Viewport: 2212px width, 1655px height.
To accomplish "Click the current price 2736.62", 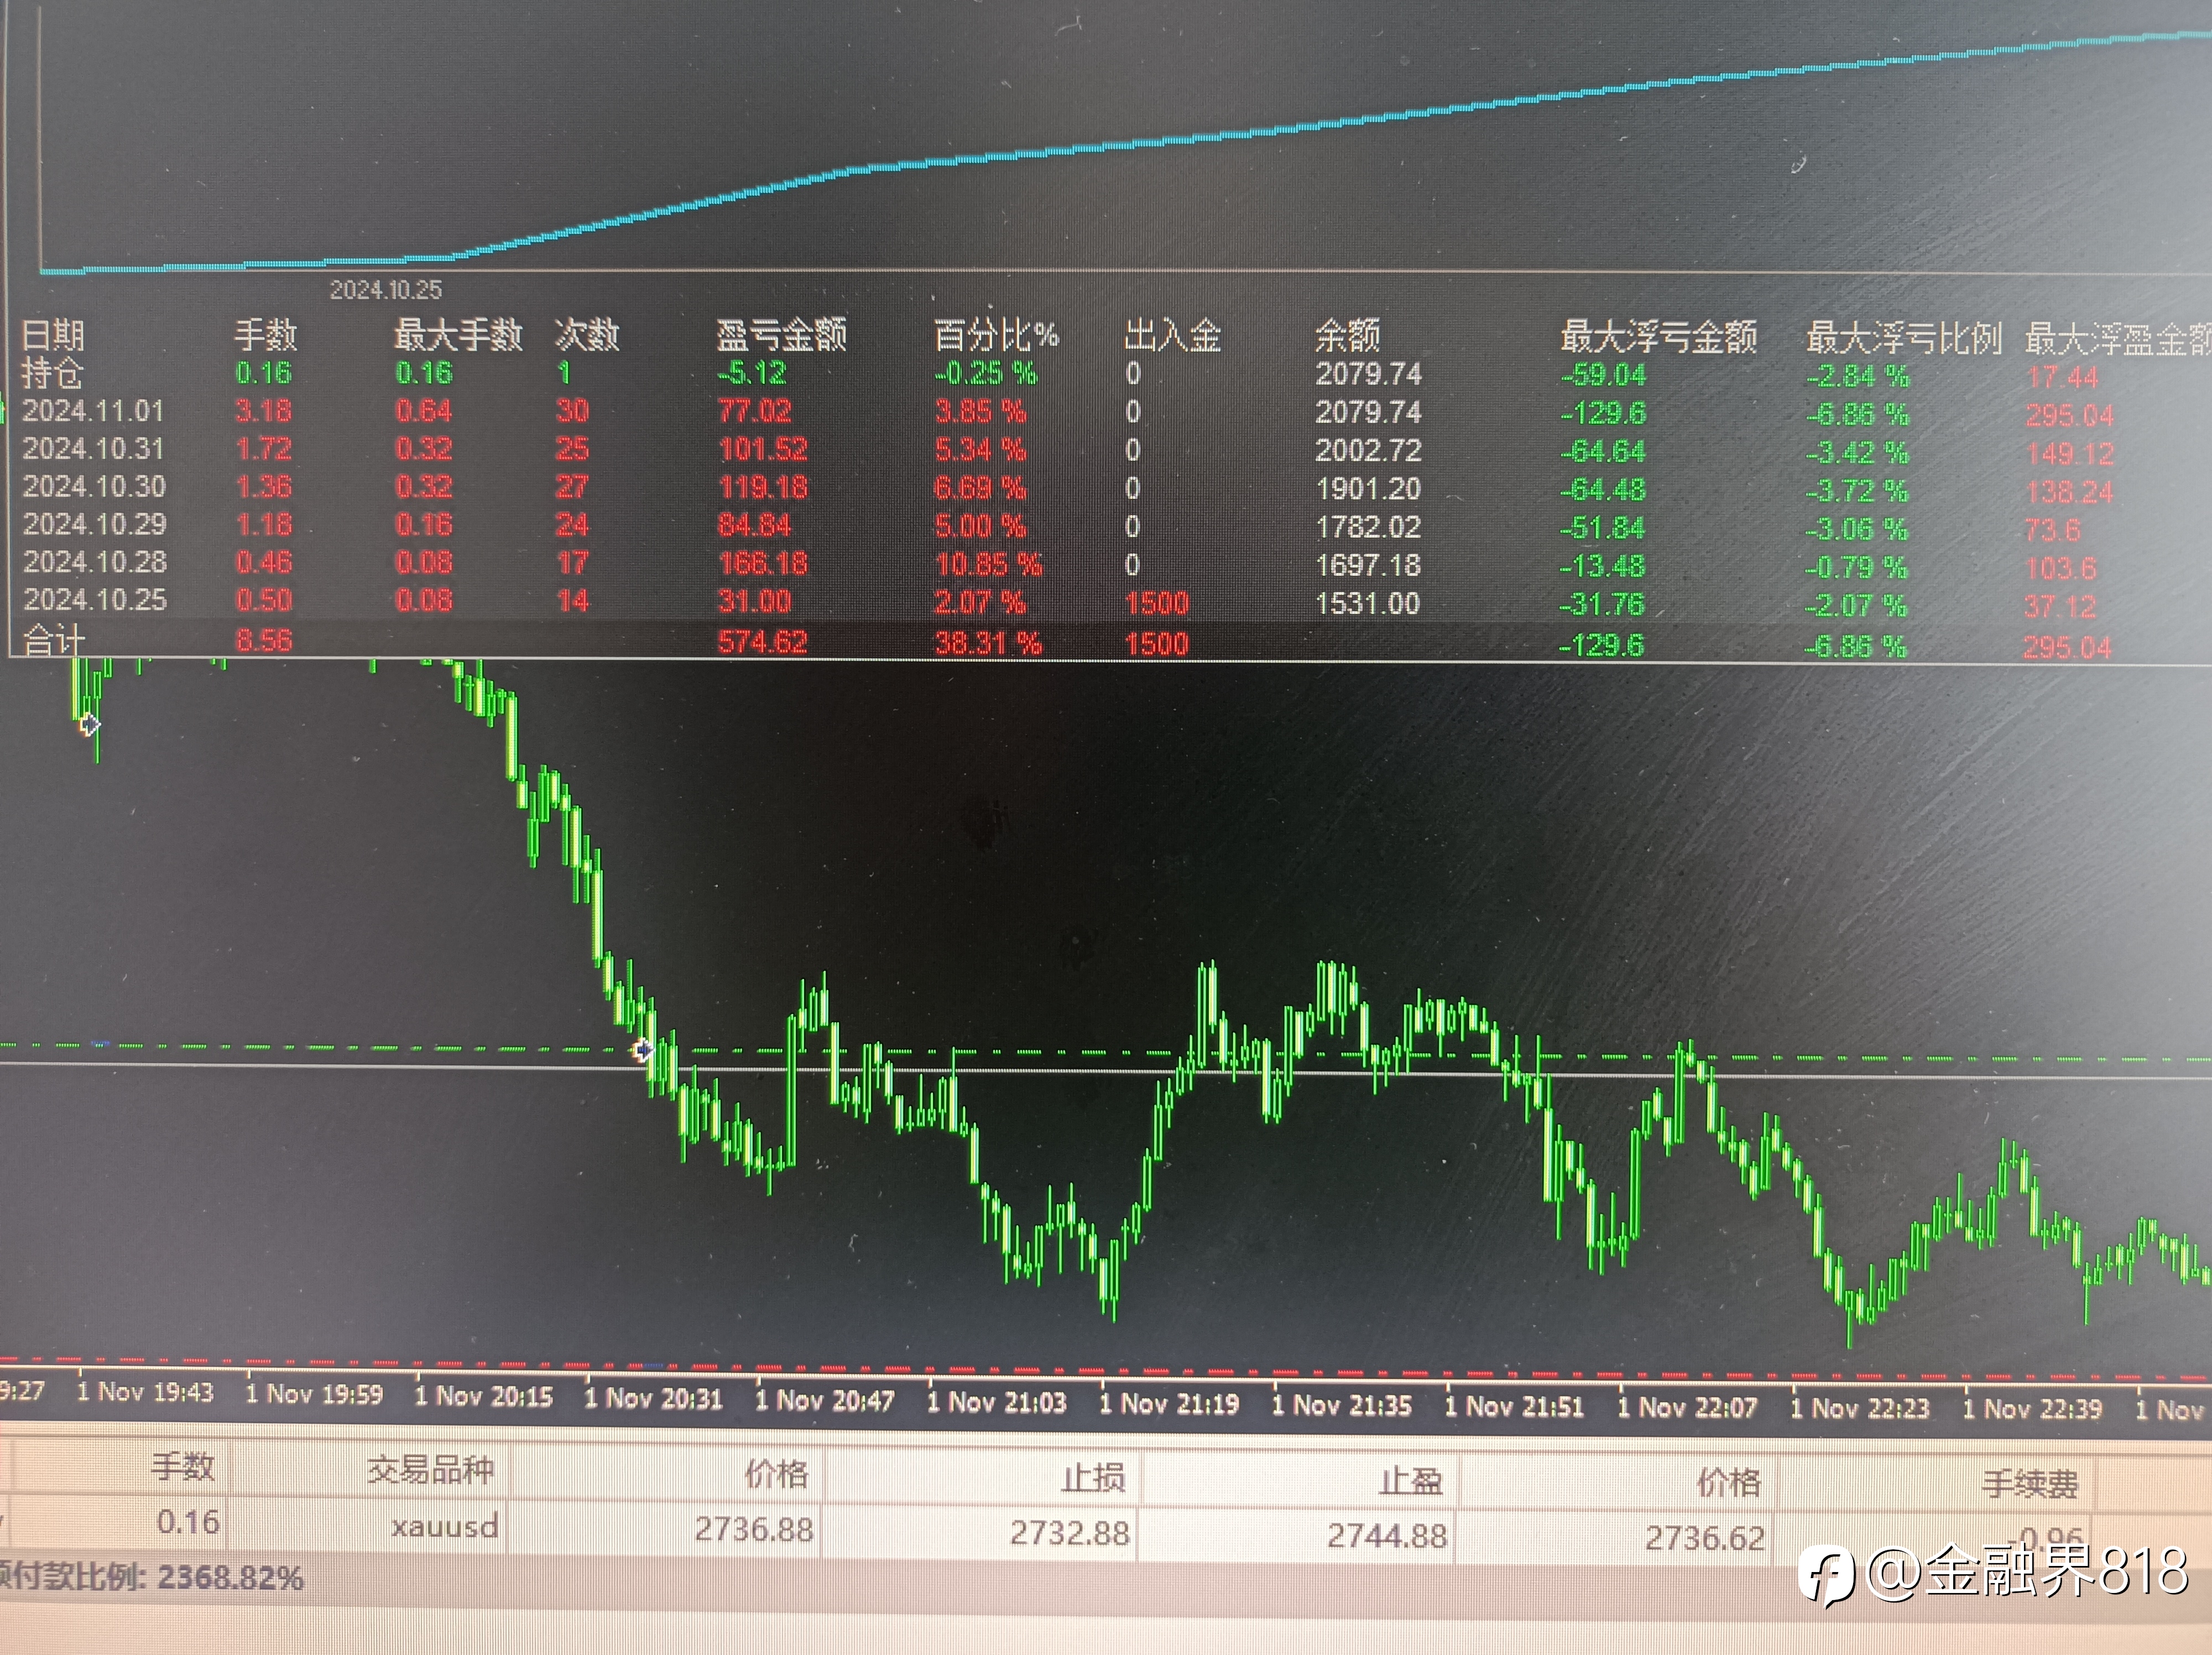I will 1705,1538.
